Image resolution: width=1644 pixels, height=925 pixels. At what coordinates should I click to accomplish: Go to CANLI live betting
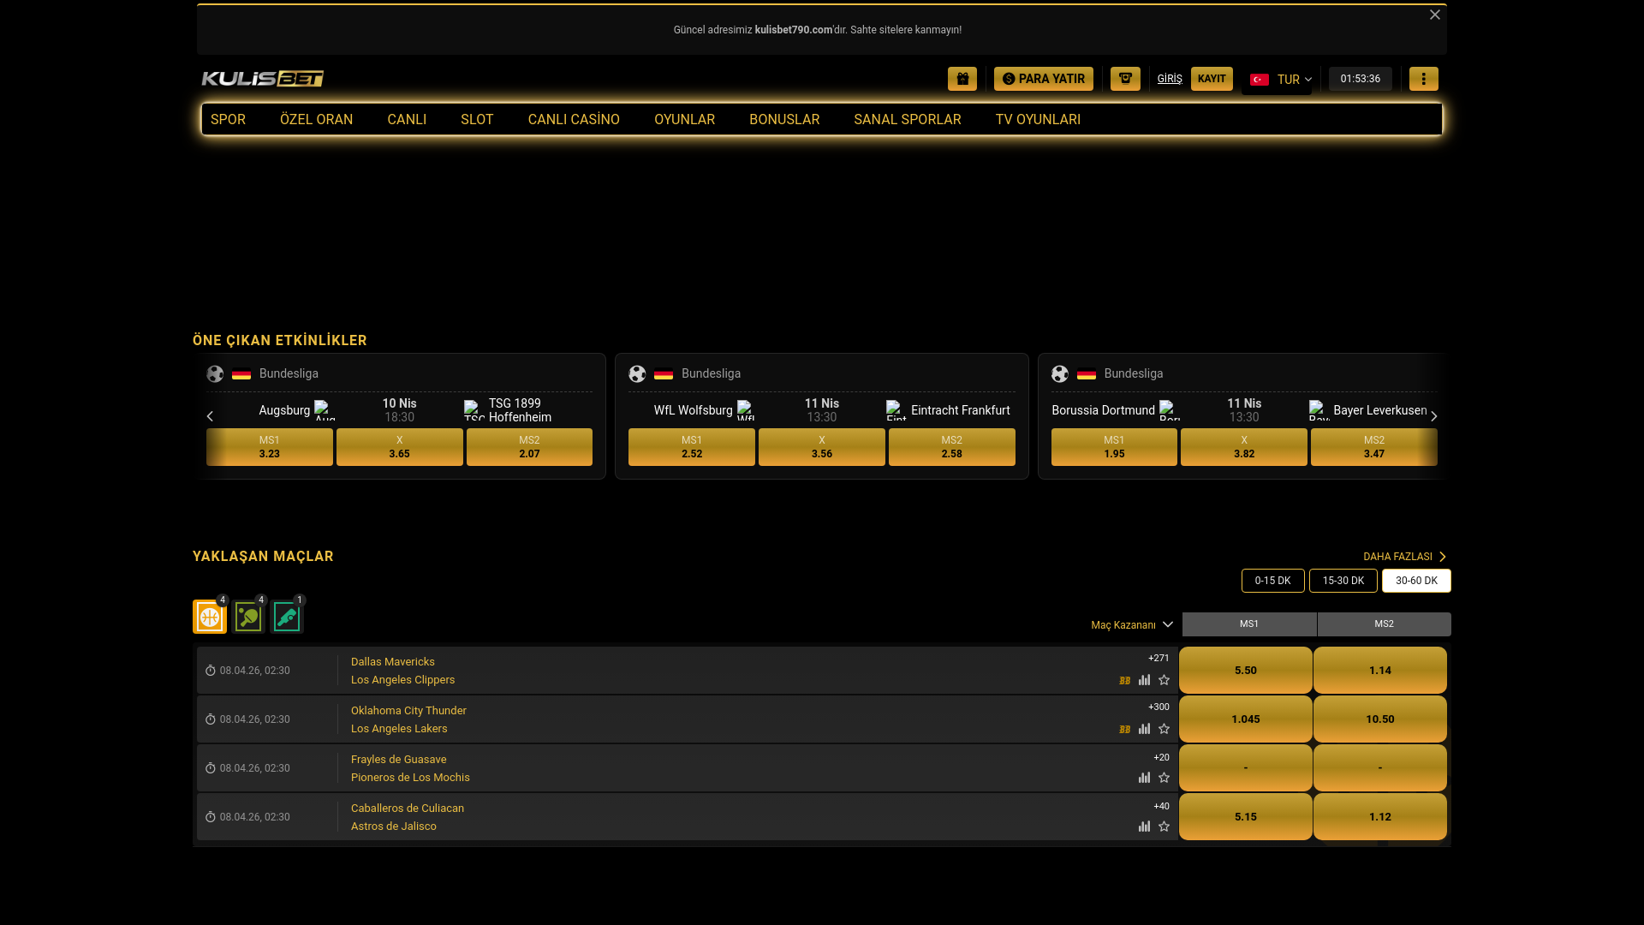tap(407, 120)
